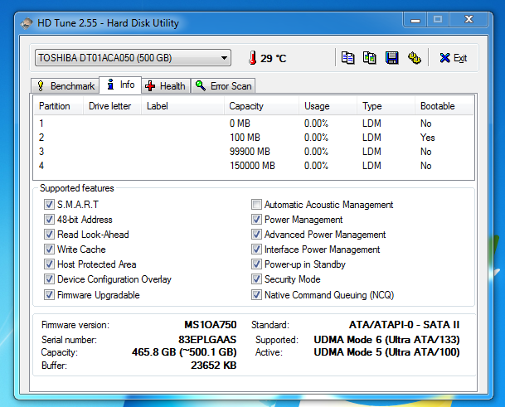Screen dimensions: 505x407
Task: Click the Partition column header
Action: (x=59, y=106)
